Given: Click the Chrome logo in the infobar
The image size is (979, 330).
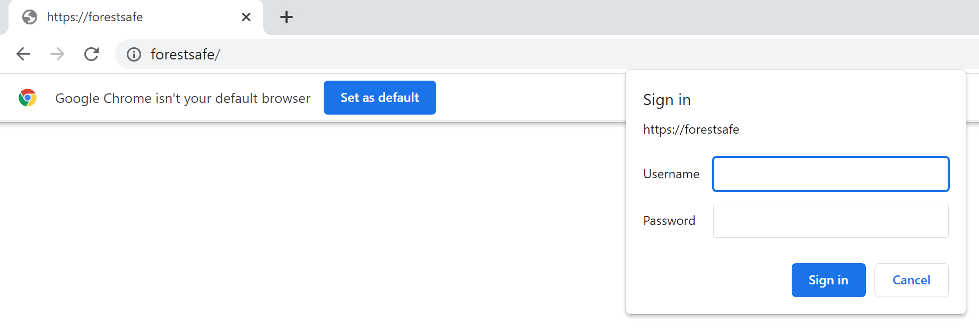Looking at the screenshot, I should click(x=28, y=98).
